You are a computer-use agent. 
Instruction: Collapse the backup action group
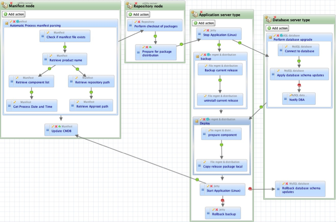click(197, 57)
